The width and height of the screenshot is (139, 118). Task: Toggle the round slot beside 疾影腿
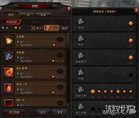pyautogui.click(x=60, y=55)
